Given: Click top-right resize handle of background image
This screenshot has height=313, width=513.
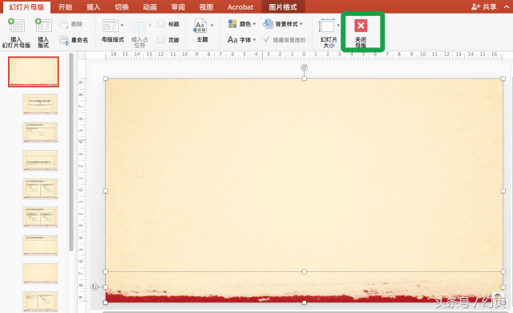Looking at the screenshot, I should pos(503,79).
